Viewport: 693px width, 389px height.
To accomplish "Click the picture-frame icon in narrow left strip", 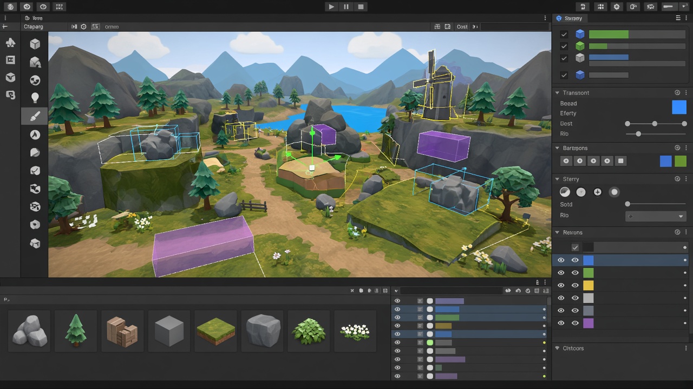I will pyautogui.click(x=10, y=60).
